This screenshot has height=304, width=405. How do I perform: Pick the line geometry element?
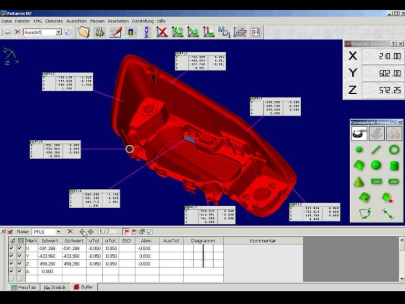tap(376, 149)
